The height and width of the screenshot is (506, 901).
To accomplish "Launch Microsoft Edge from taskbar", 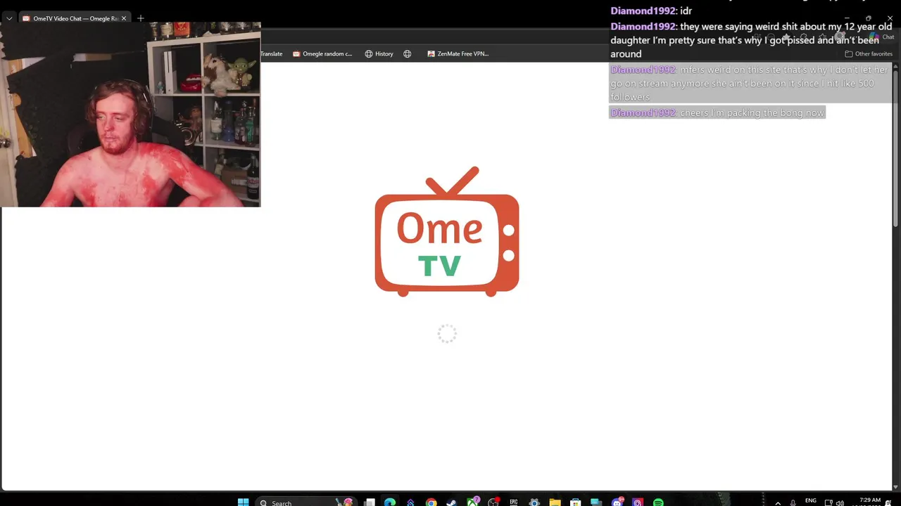I will [390, 502].
